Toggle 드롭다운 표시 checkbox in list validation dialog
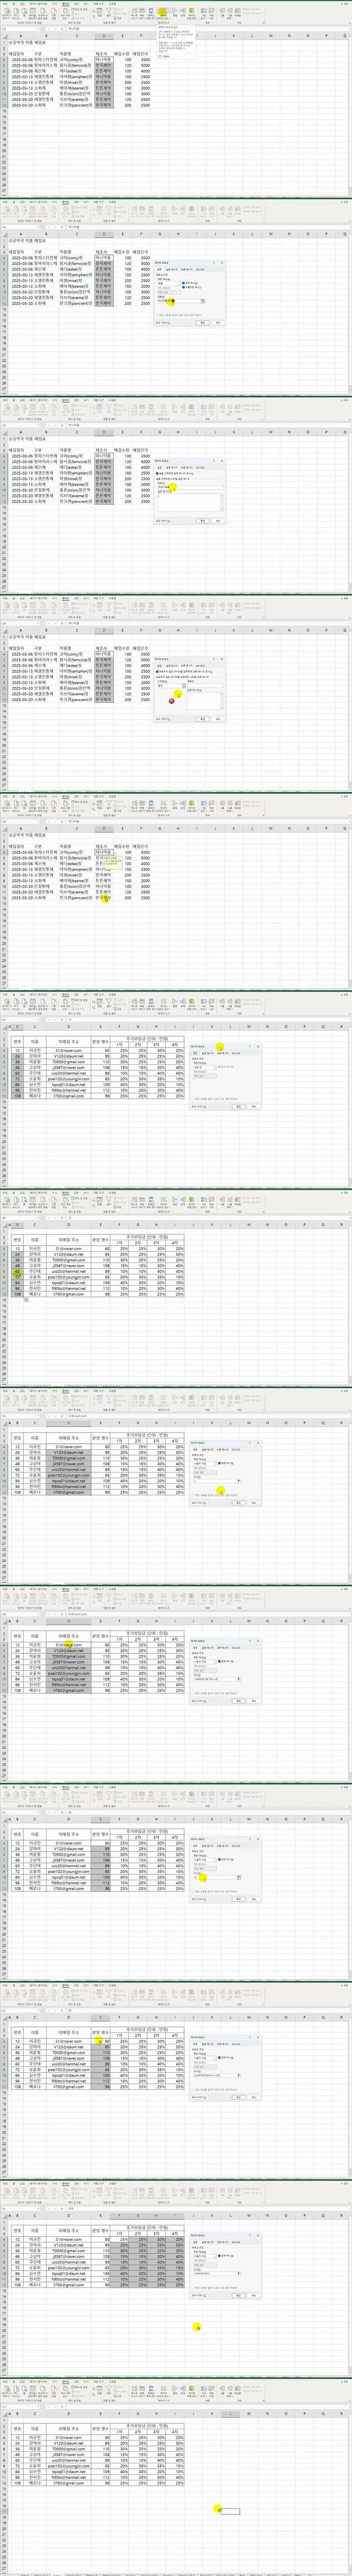352x2576 pixels. click(x=183, y=287)
